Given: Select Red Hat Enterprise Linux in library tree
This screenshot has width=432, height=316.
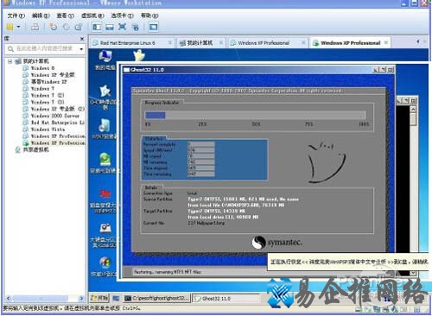Looking at the screenshot, I should [x=58, y=123].
